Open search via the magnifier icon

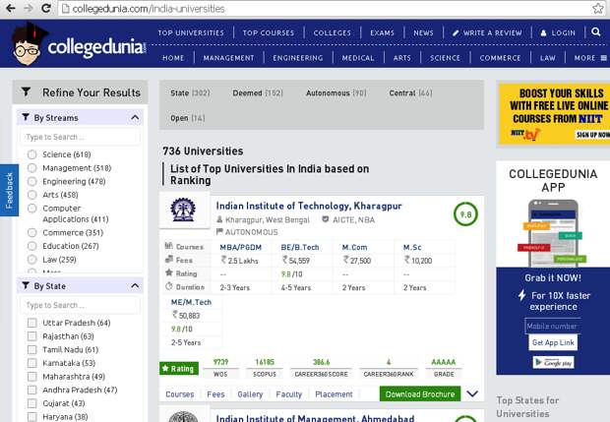pyautogui.click(x=595, y=31)
